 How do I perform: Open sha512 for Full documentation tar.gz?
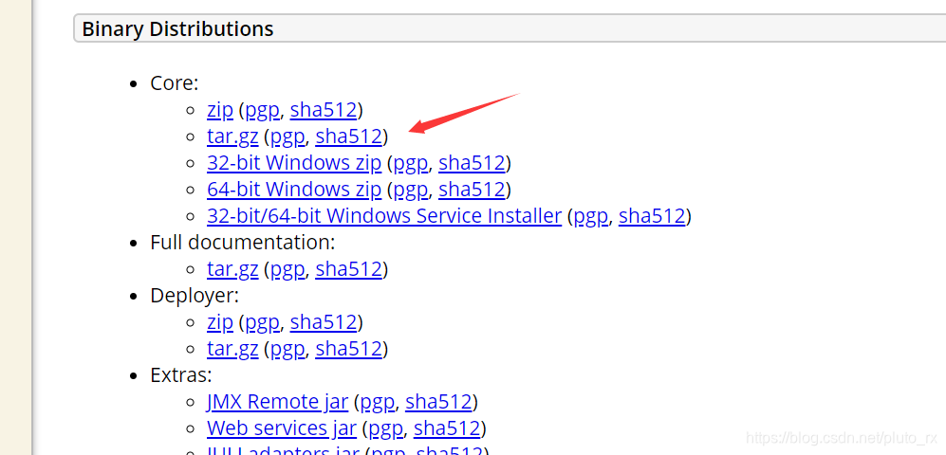(349, 269)
